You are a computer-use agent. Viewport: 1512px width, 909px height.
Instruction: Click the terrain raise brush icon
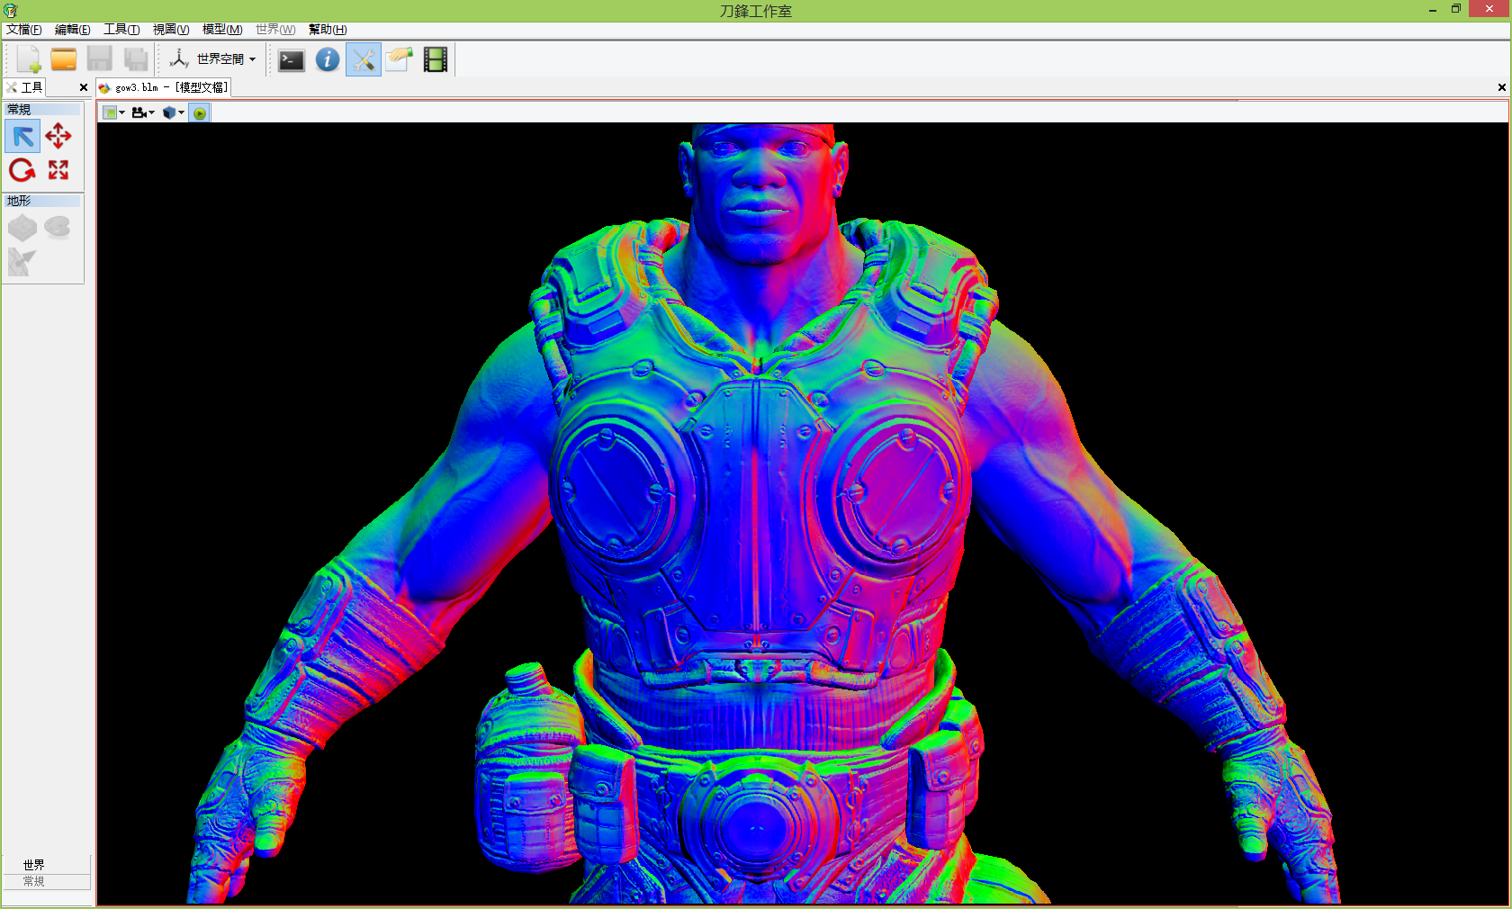22,228
